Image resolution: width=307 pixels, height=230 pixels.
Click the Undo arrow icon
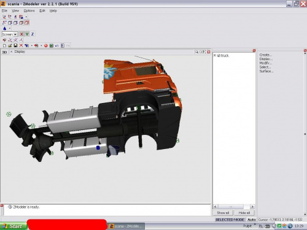[57, 45]
